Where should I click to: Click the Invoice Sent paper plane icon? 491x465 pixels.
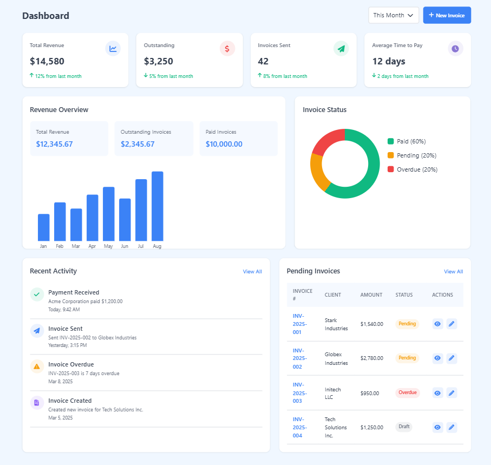[36, 331]
